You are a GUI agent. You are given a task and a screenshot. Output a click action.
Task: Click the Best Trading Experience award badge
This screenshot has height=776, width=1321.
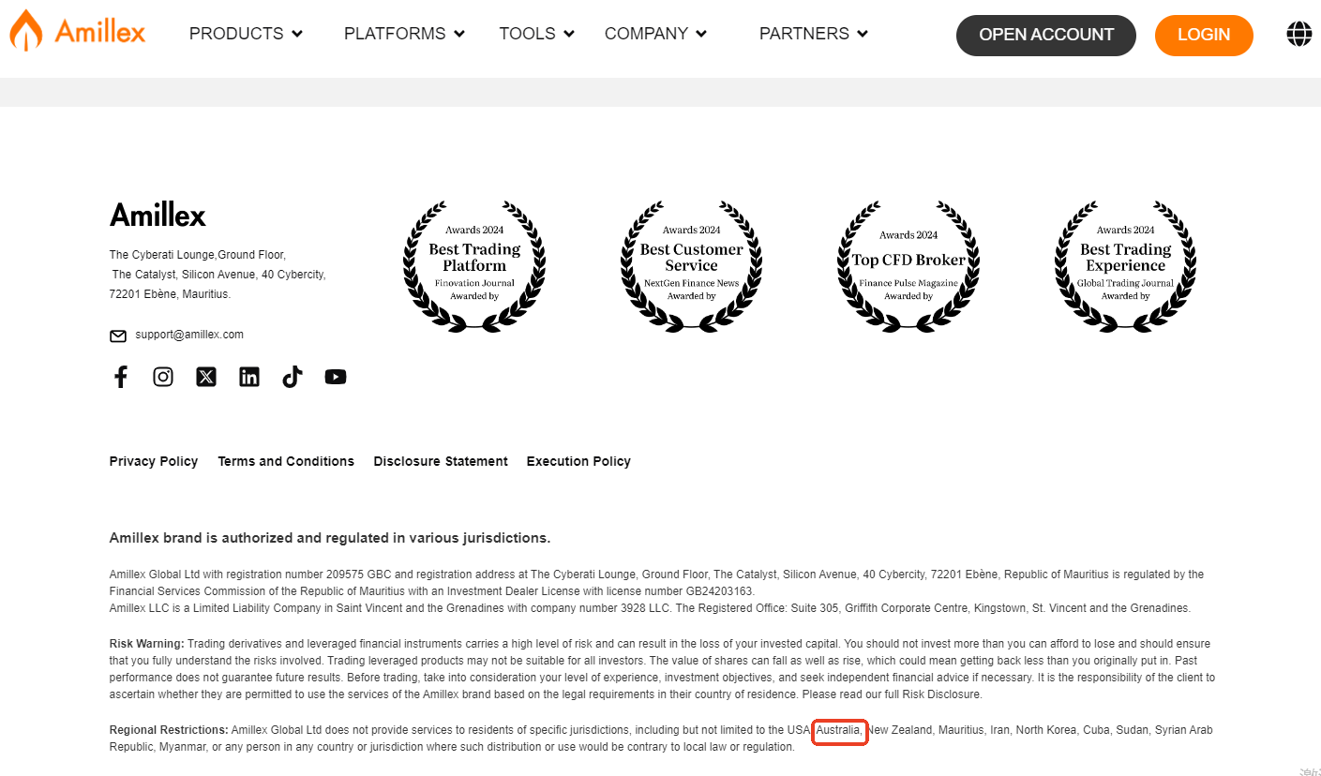[x=1125, y=266]
